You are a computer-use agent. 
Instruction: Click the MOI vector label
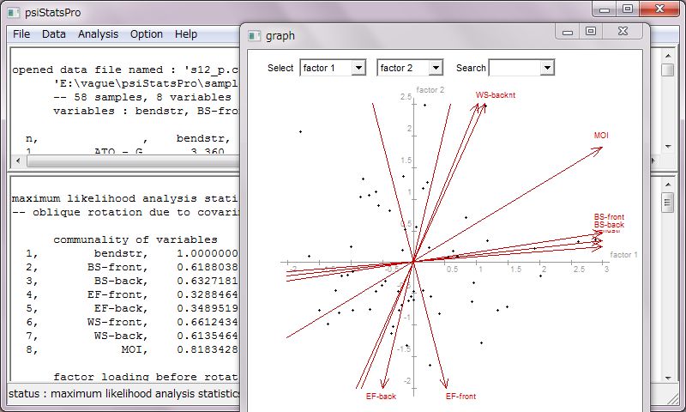(x=601, y=136)
